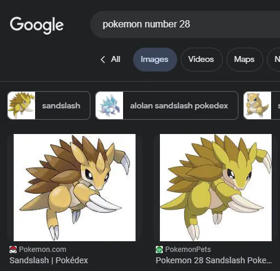Open the yellow Sandslash image from PokemonPets
This screenshot has width=280, height=271.
click(x=216, y=188)
